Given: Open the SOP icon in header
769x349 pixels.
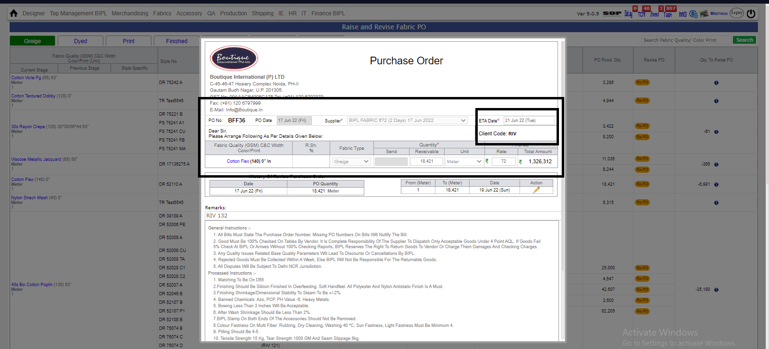Looking at the screenshot, I should click(612, 13).
